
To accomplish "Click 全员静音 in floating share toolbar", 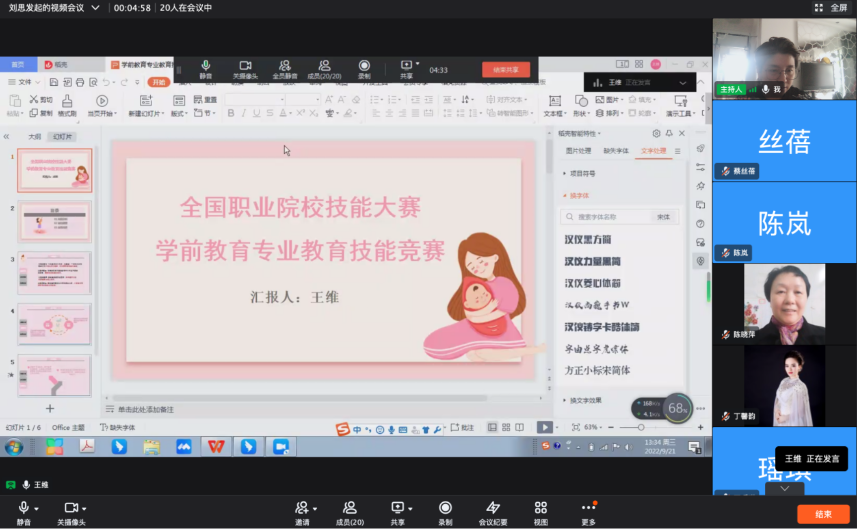I will tap(285, 70).
